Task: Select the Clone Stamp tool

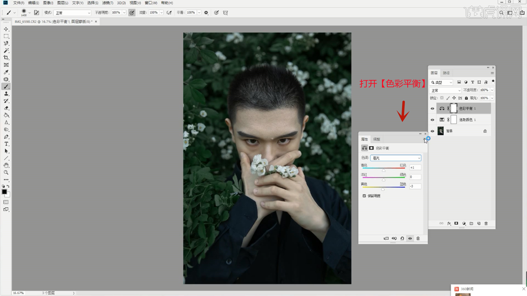Action: pos(6,94)
